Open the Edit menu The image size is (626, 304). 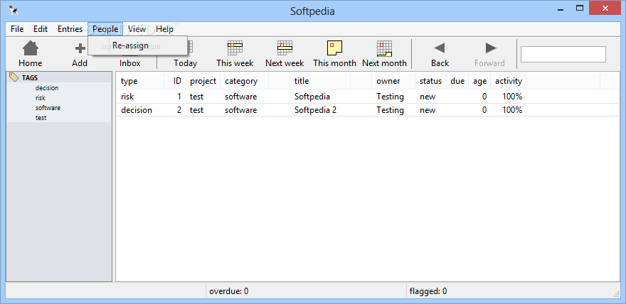point(41,29)
